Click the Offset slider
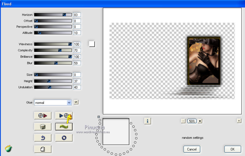Image resolution: width=245 pixels, height=156 pixels. point(53,21)
